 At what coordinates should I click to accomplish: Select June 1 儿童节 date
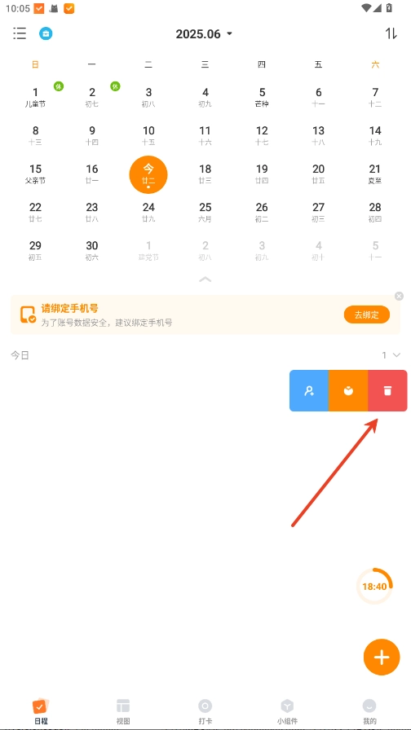click(35, 97)
